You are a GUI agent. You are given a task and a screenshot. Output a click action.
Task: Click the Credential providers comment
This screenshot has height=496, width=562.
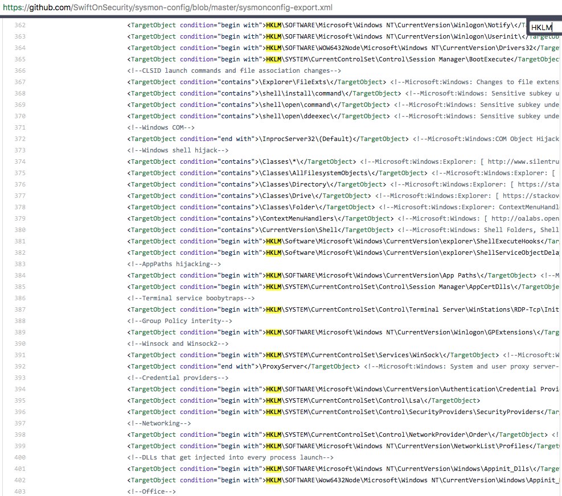[178, 378]
